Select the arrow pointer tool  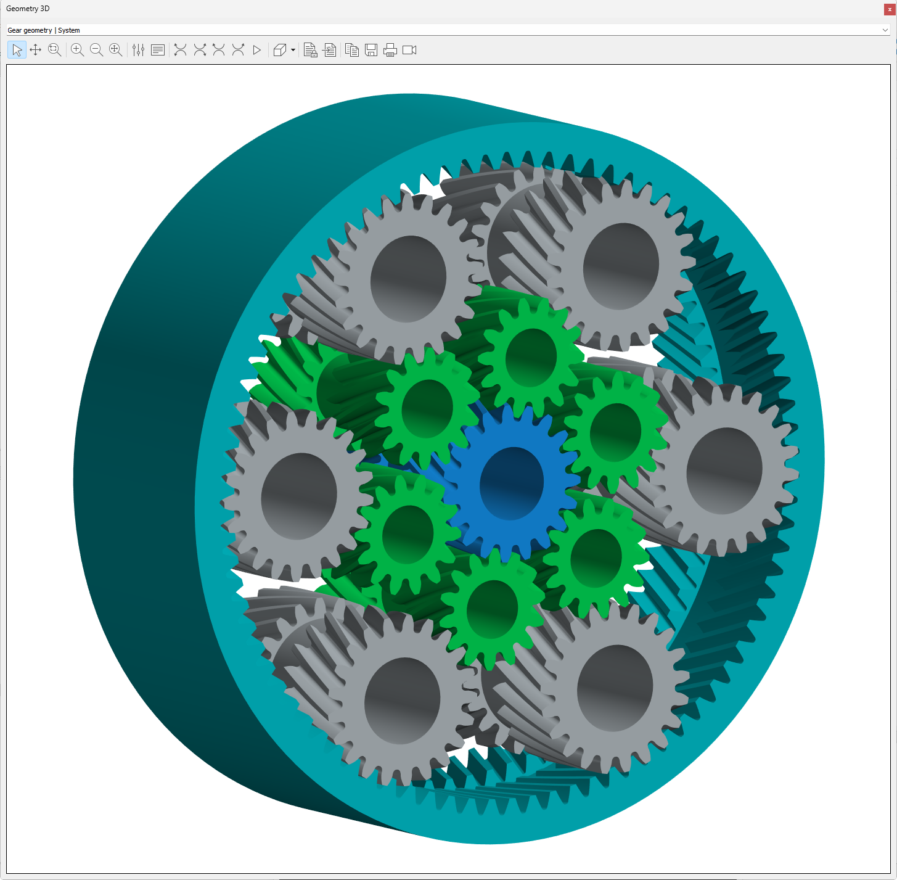coord(17,50)
